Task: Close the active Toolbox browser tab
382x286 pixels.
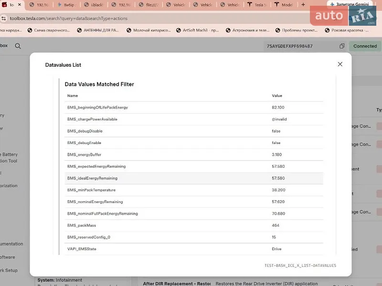Action: (20, 5)
